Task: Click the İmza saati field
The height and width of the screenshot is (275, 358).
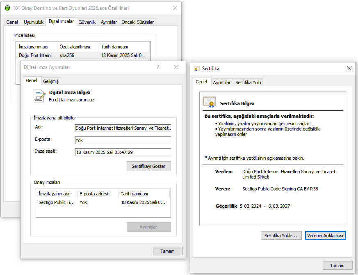Action: 122,152
